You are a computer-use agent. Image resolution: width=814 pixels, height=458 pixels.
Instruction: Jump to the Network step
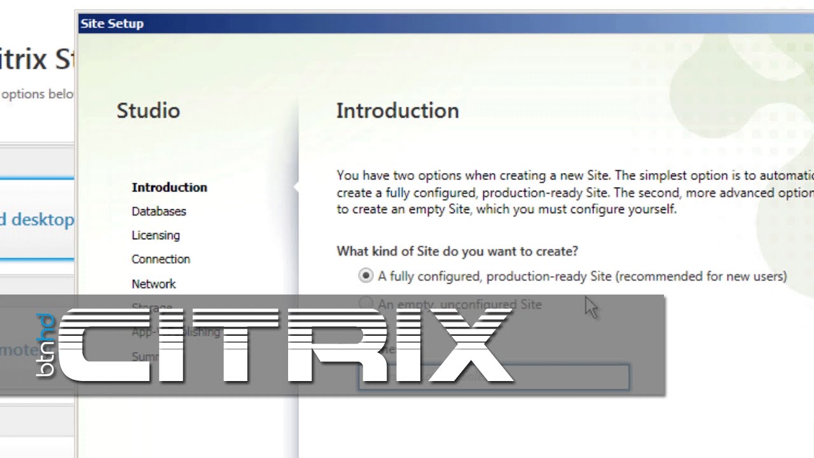click(154, 284)
